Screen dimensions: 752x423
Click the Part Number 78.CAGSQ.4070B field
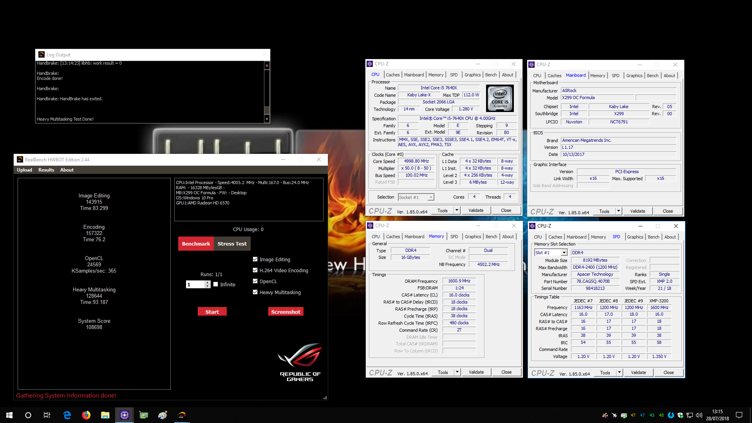[595, 281]
